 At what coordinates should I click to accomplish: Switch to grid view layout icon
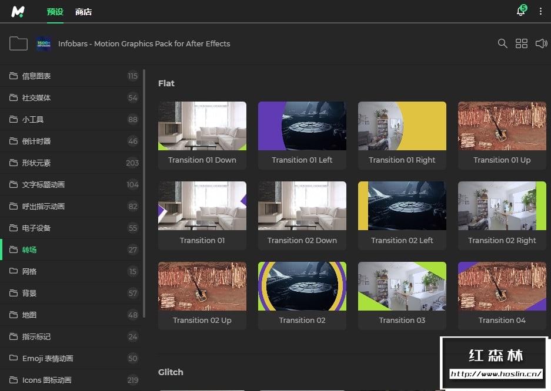pyautogui.click(x=522, y=43)
